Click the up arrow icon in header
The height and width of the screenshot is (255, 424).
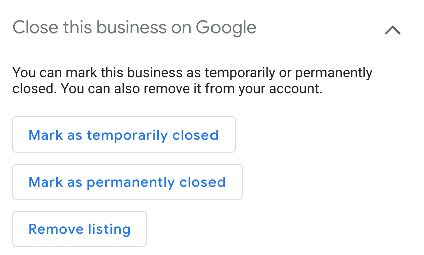(393, 30)
